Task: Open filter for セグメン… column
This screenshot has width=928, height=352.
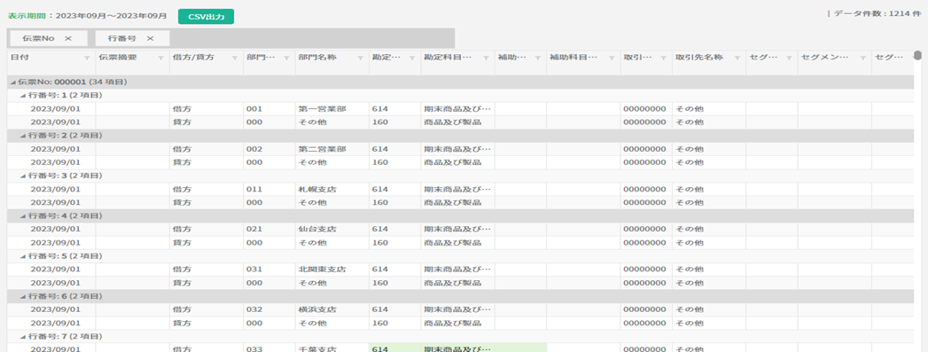Action: (863, 58)
